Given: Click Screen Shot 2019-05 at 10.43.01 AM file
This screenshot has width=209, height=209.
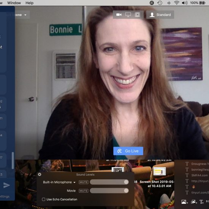Looking at the screenshot, I should tap(157, 184).
